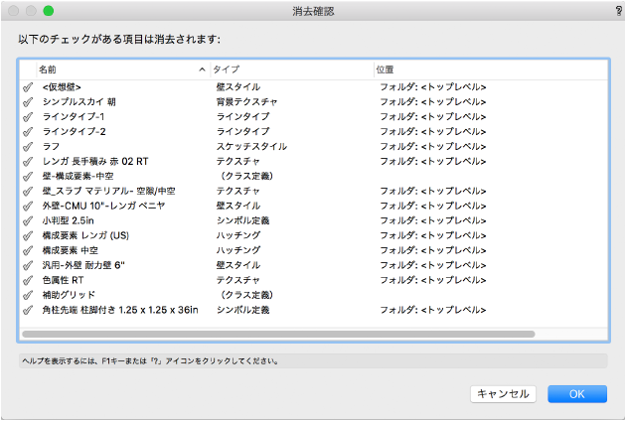Viewport: 626px width, 421px height.
Task: Uncheck the 壁-構成要素-中空 class item
Action: (27, 176)
